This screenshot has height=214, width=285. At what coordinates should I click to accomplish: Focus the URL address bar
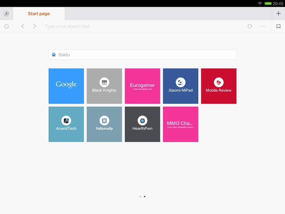141,26
